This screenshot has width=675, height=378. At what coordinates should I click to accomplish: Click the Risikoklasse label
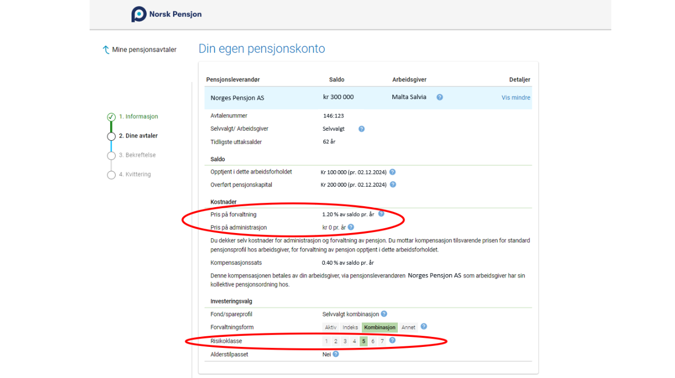(x=226, y=341)
